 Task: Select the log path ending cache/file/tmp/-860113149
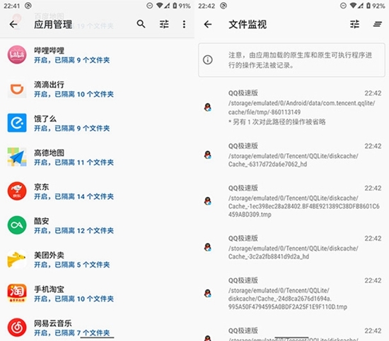[302, 107]
